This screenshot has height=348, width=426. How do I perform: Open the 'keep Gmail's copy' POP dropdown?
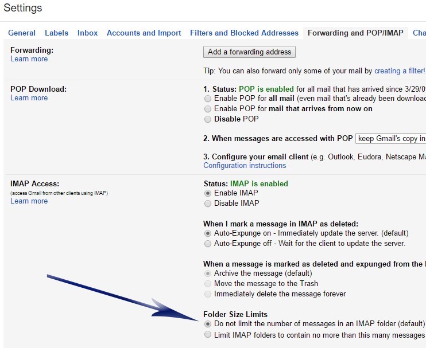point(390,139)
